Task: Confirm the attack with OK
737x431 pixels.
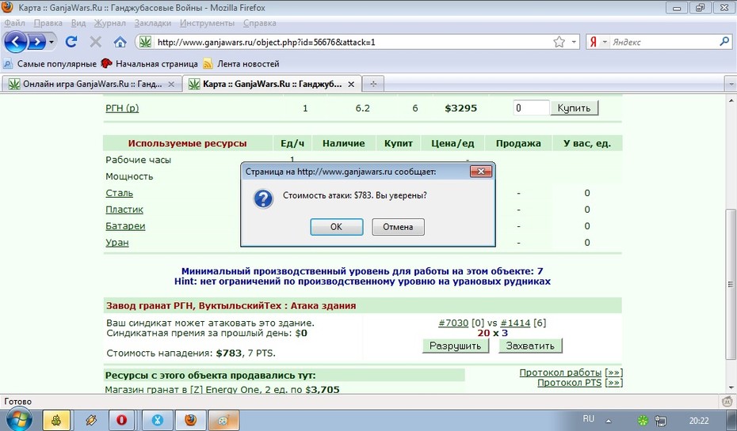Action: 337,227
